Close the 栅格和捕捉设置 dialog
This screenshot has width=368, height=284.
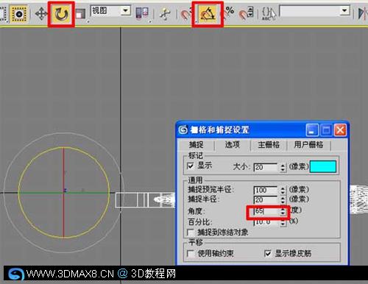(340, 129)
